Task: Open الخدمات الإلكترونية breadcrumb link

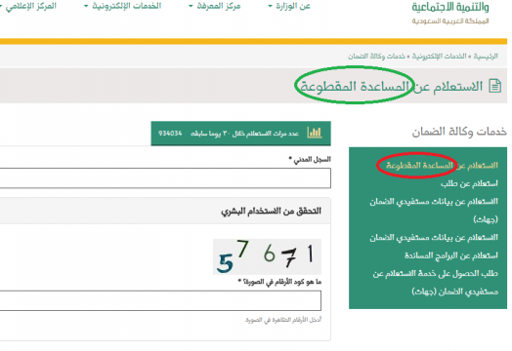Action: [x=439, y=56]
